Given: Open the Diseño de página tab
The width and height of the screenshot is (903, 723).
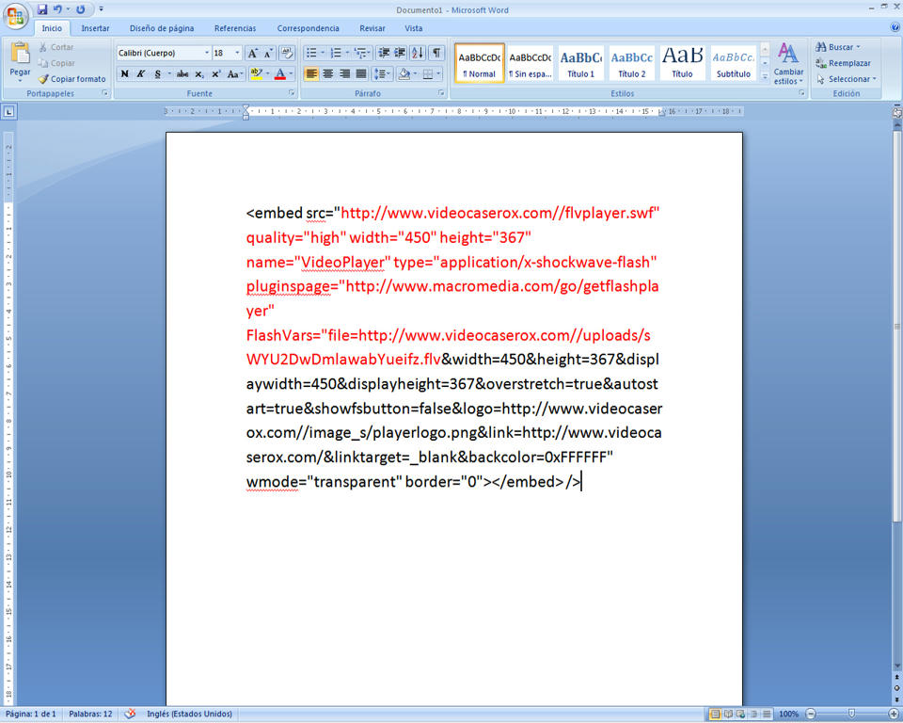Looking at the screenshot, I should coord(162,28).
